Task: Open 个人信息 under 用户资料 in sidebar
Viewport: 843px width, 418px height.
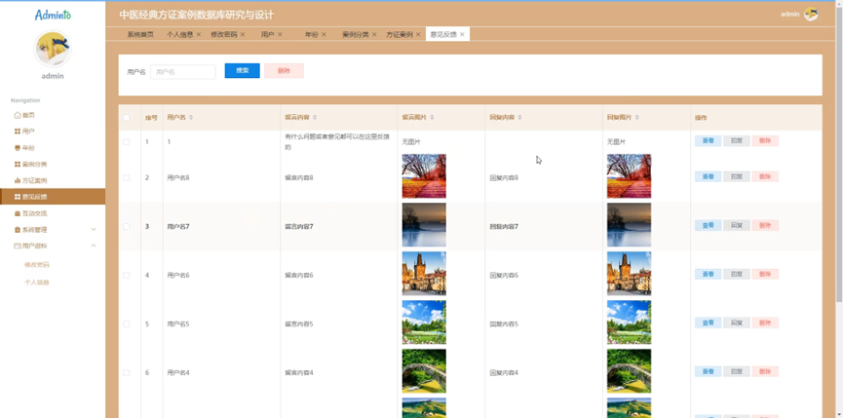Action: click(37, 282)
